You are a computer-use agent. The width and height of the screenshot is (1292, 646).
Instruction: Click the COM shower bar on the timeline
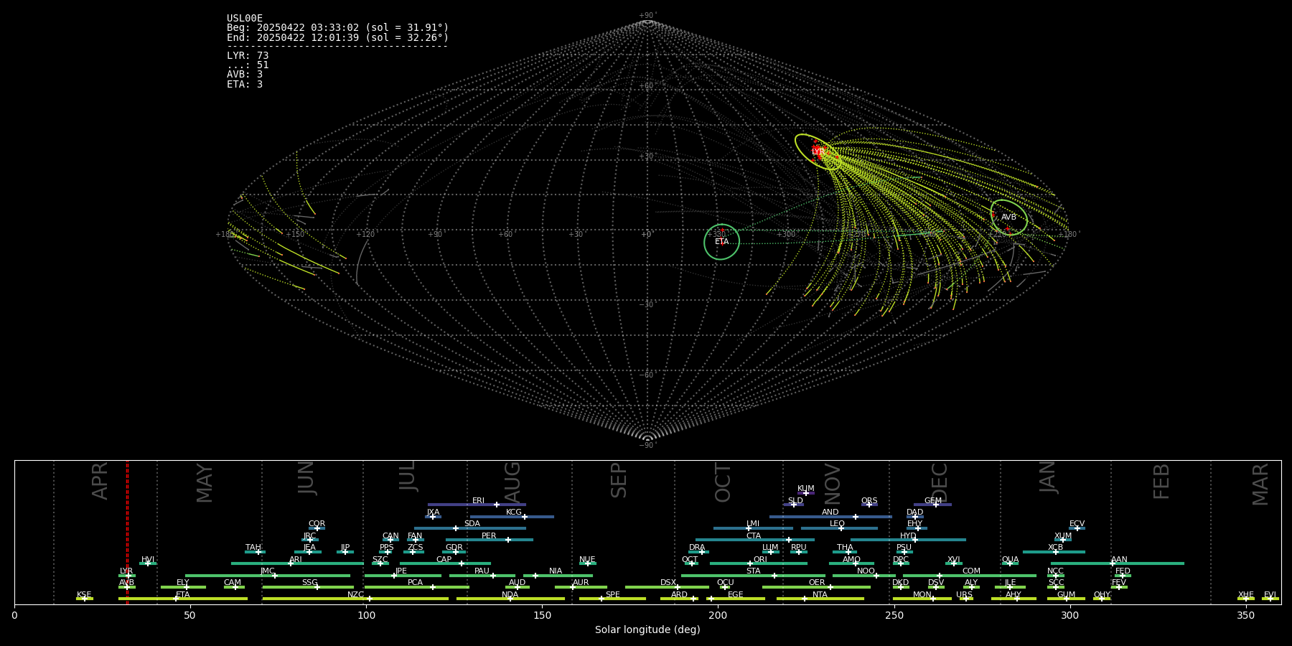(x=970, y=575)
